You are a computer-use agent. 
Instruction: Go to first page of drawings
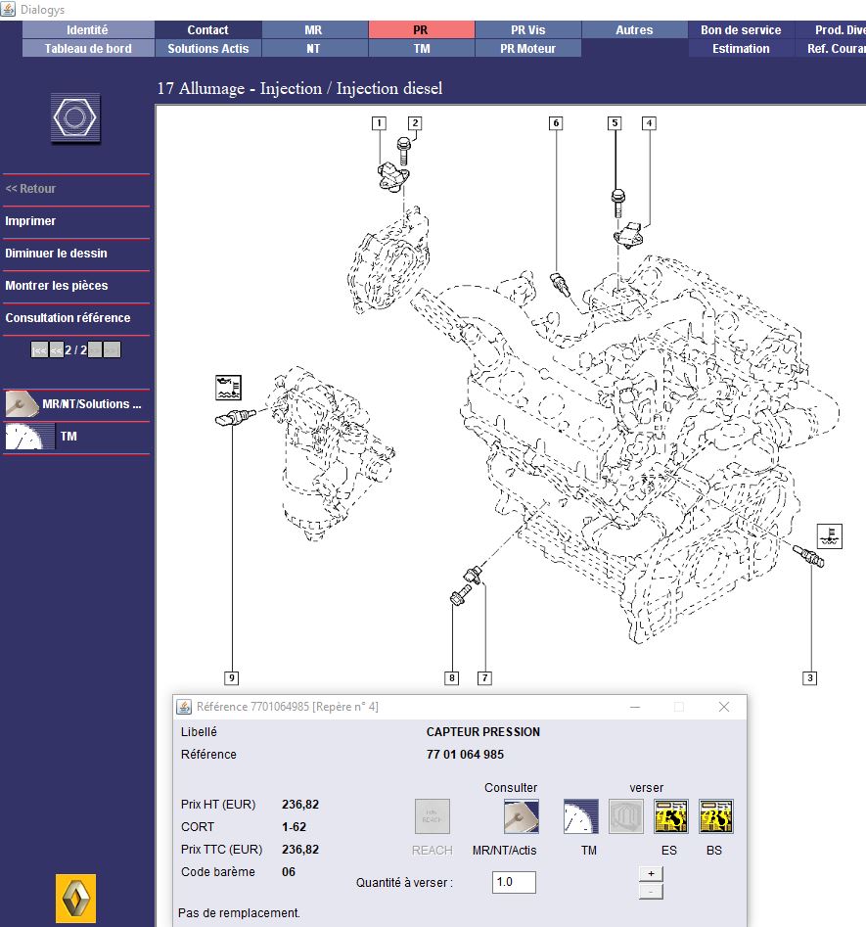[39, 349]
